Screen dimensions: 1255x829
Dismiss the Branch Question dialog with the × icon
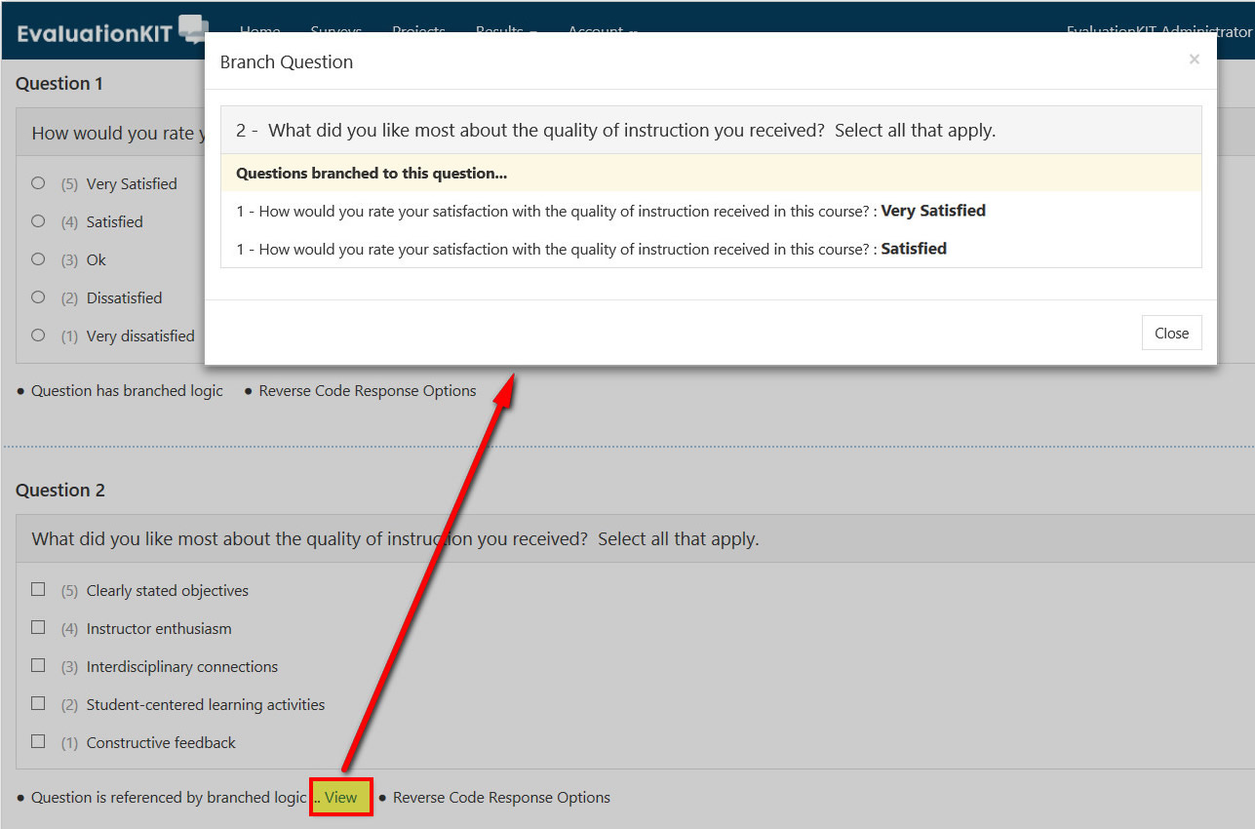pyautogui.click(x=1194, y=59)
